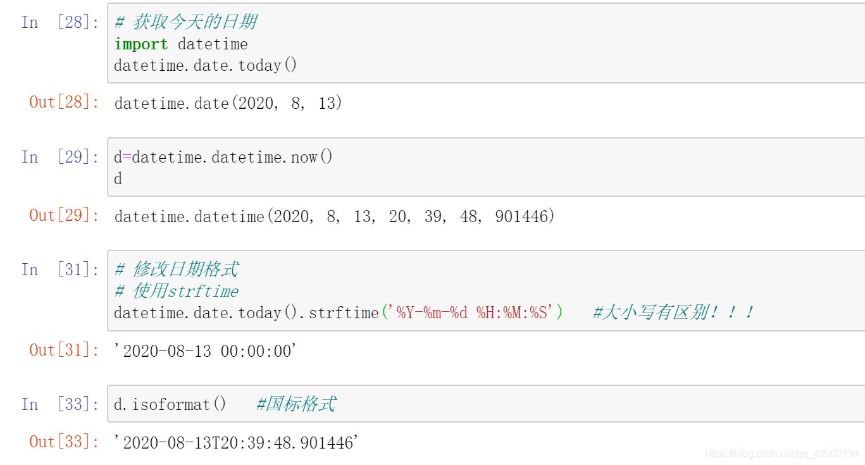865x465 pixels.
Task: Click the # 使用strftime comment line
Action: (x=177, y=291)
